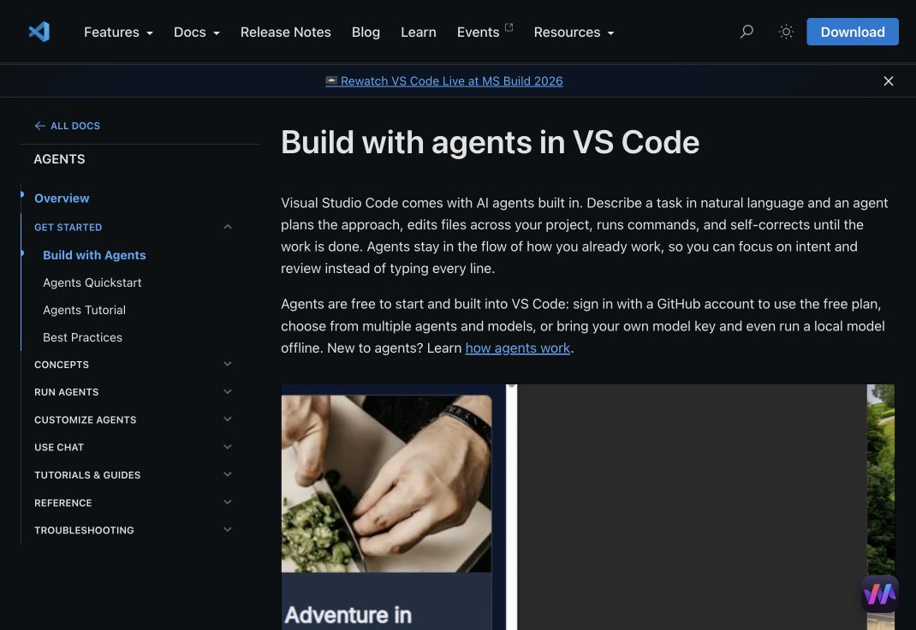Follow the 'how agents work' link

click(518, 348)
